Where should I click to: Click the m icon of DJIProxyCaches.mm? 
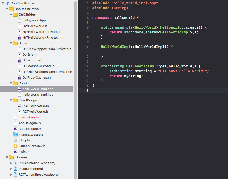19,78
